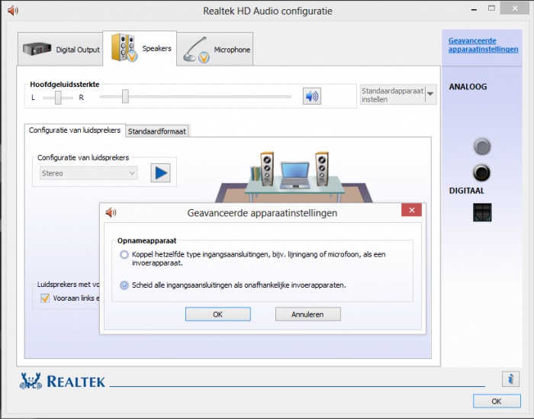Open the Geavanceerde apparaatinstellingen link
This screenshot has height=419, width=534.
click(x=483, y=45)
